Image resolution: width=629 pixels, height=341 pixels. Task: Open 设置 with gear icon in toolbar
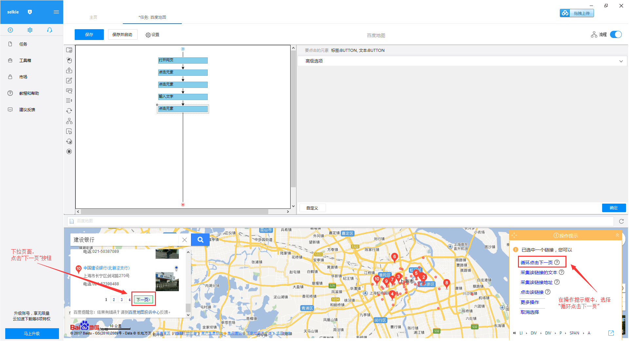coord(152,35)
